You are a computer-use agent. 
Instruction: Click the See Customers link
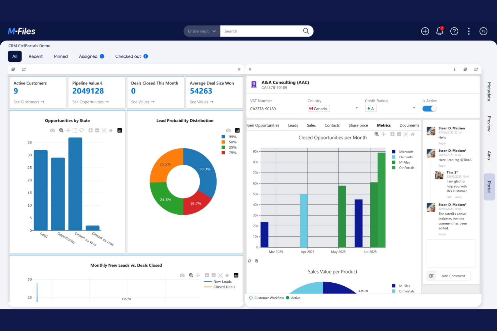click(x=29, y=102)
